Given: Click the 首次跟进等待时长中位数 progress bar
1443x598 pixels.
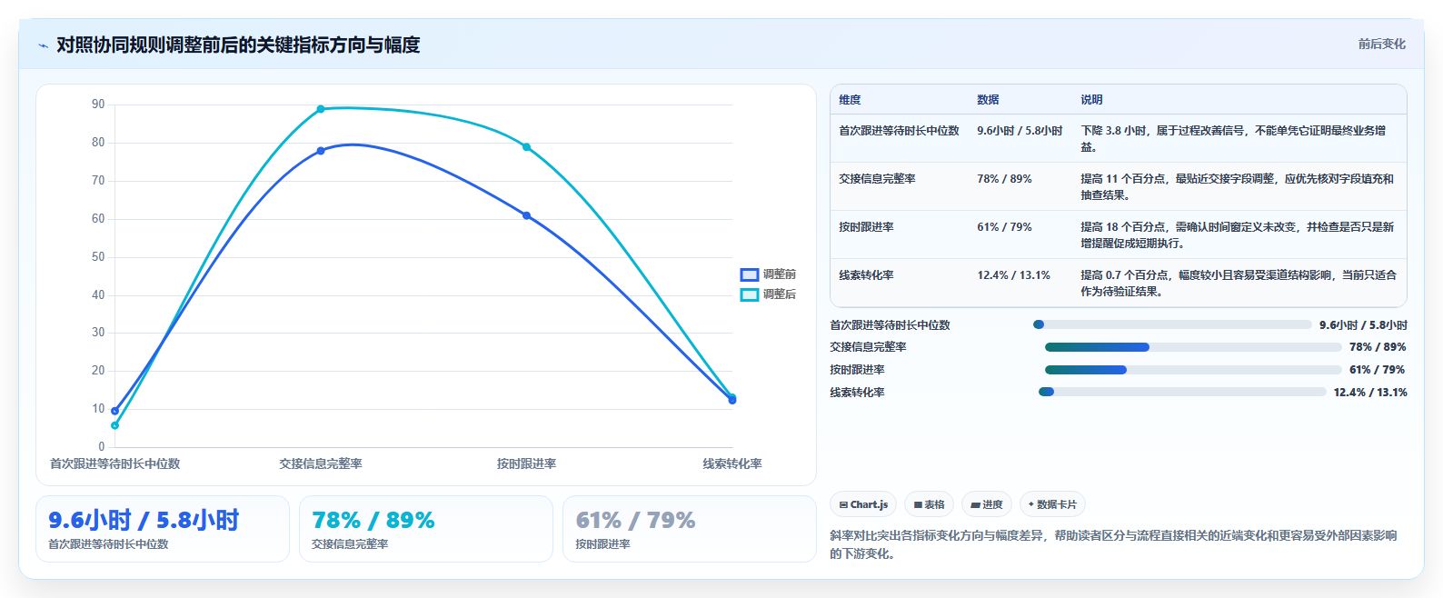Looking at the screenshot, I should 1172,324.
